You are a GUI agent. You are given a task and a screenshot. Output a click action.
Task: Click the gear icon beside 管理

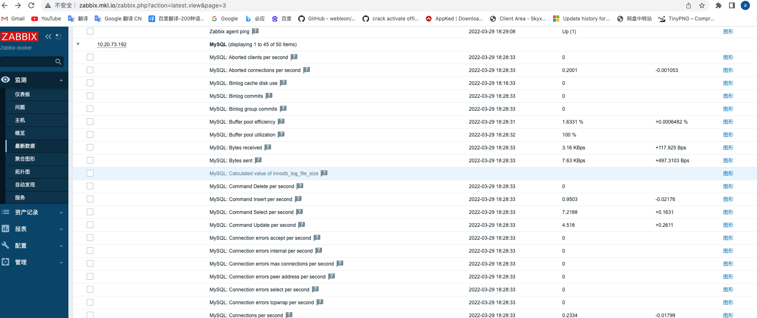tap(5, 262)
